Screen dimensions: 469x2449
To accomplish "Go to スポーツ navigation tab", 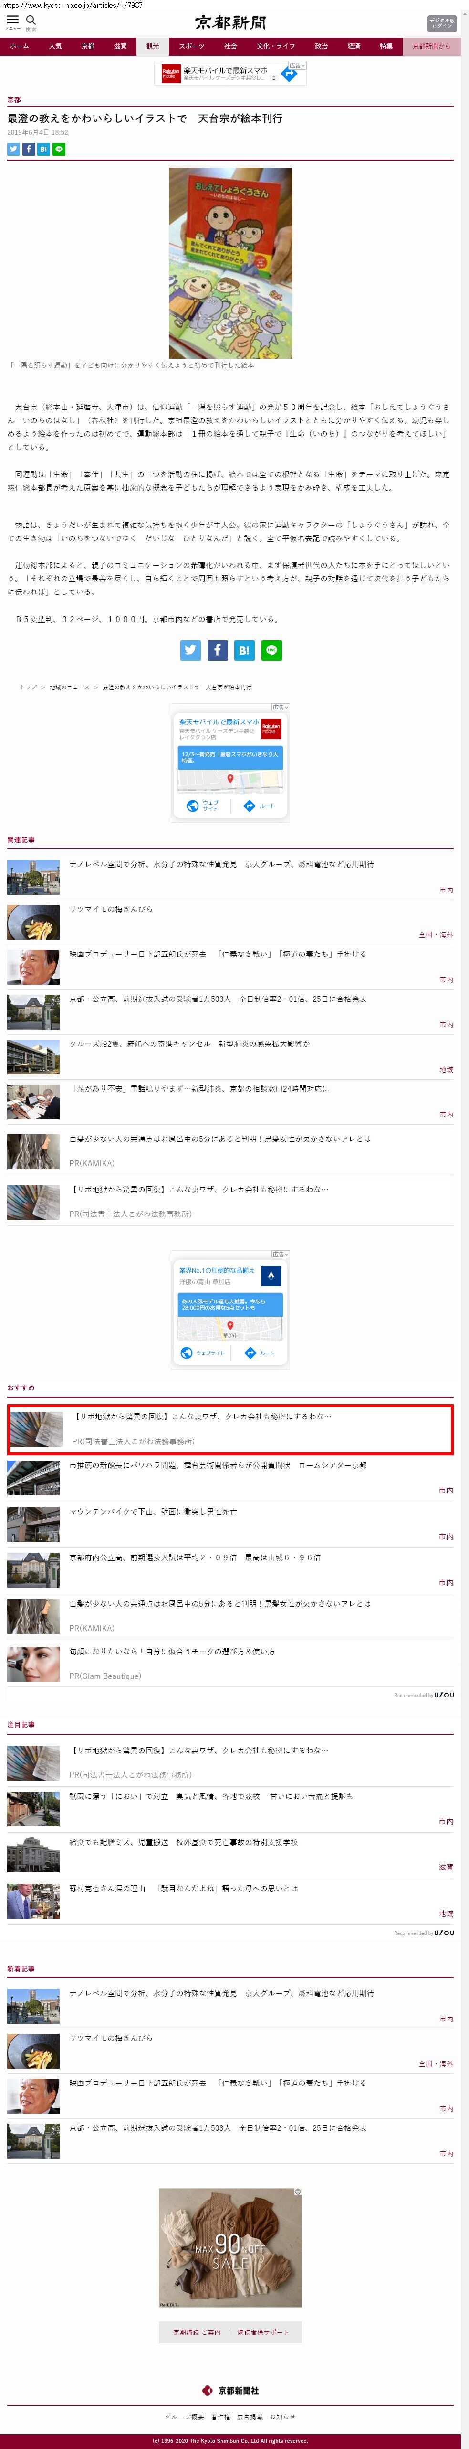I will [x=191, y=46].
